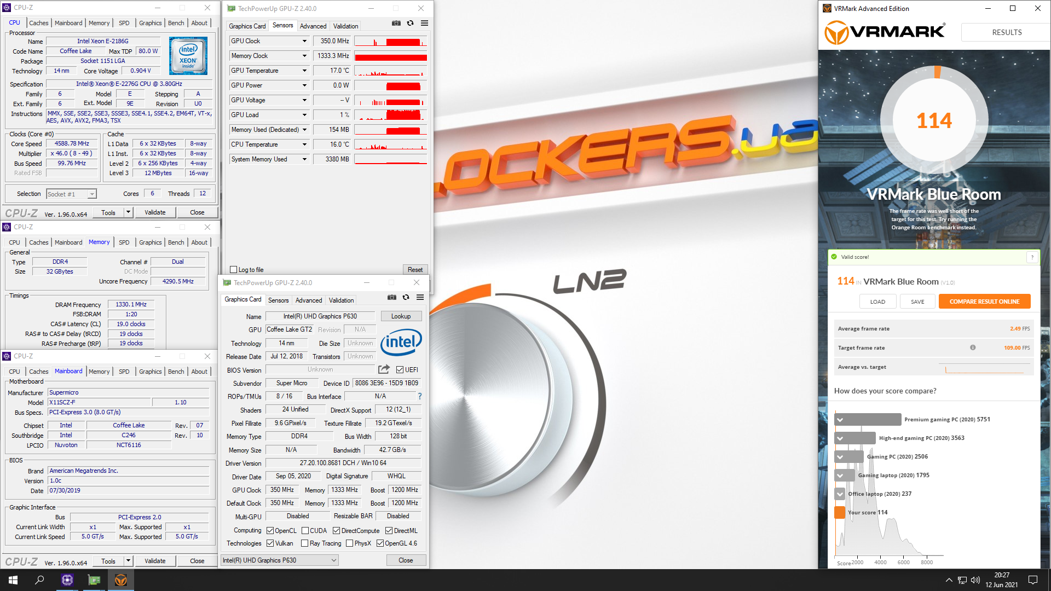Toggle the Ray Tracing checkbox
This screenshot has width=1051, height=591.
click(305, 543)
